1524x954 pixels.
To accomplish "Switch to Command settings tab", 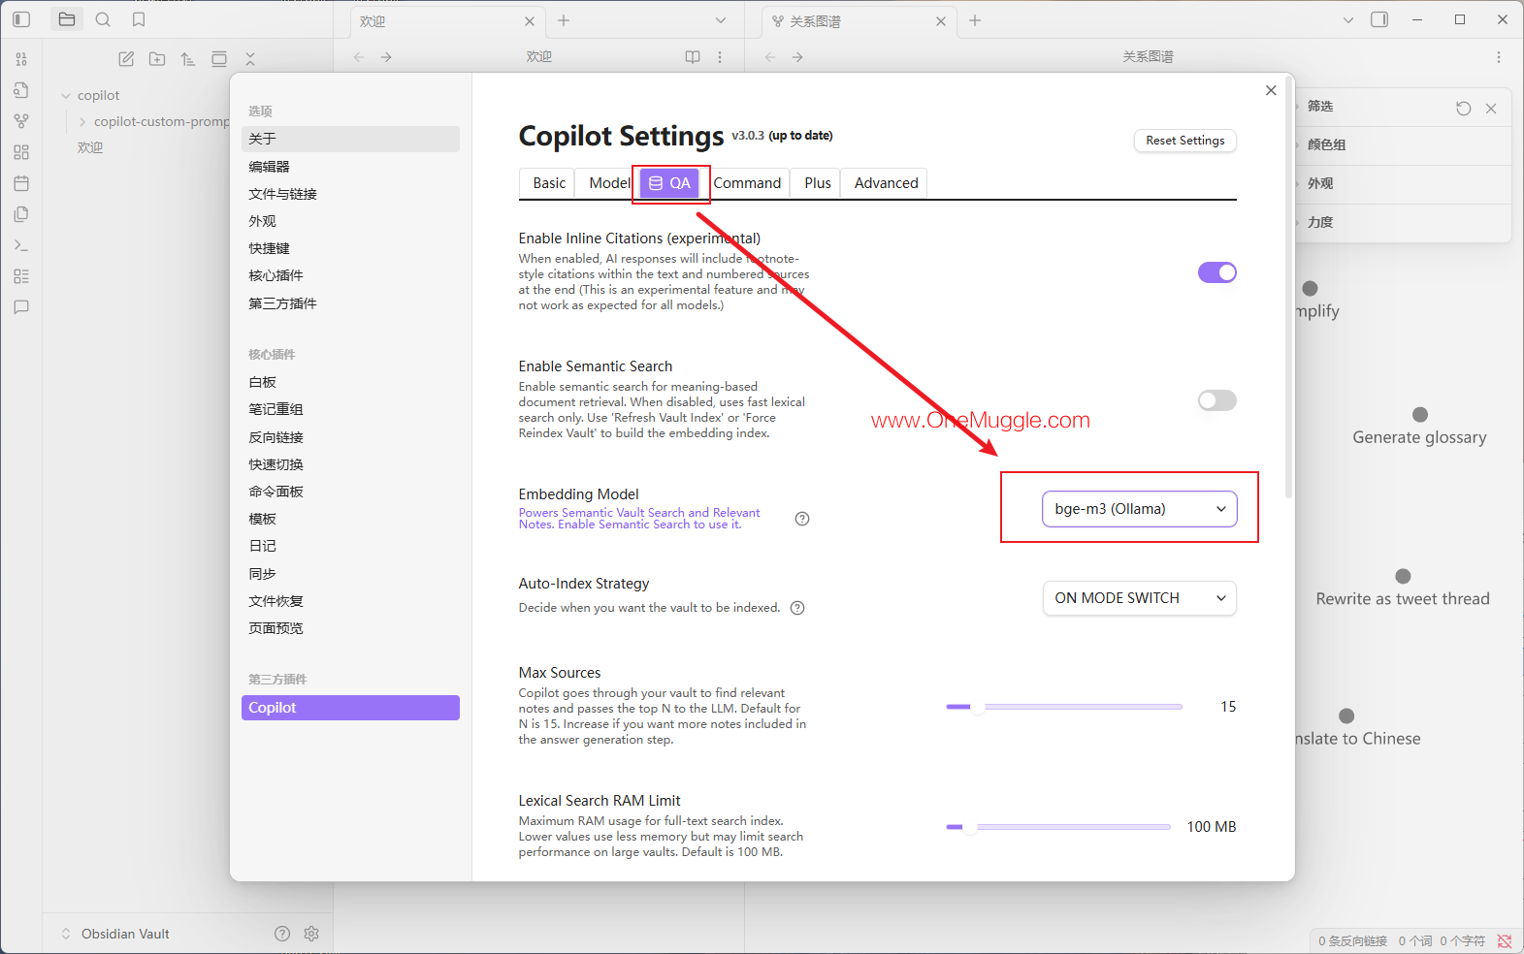I will pos(747,183).
